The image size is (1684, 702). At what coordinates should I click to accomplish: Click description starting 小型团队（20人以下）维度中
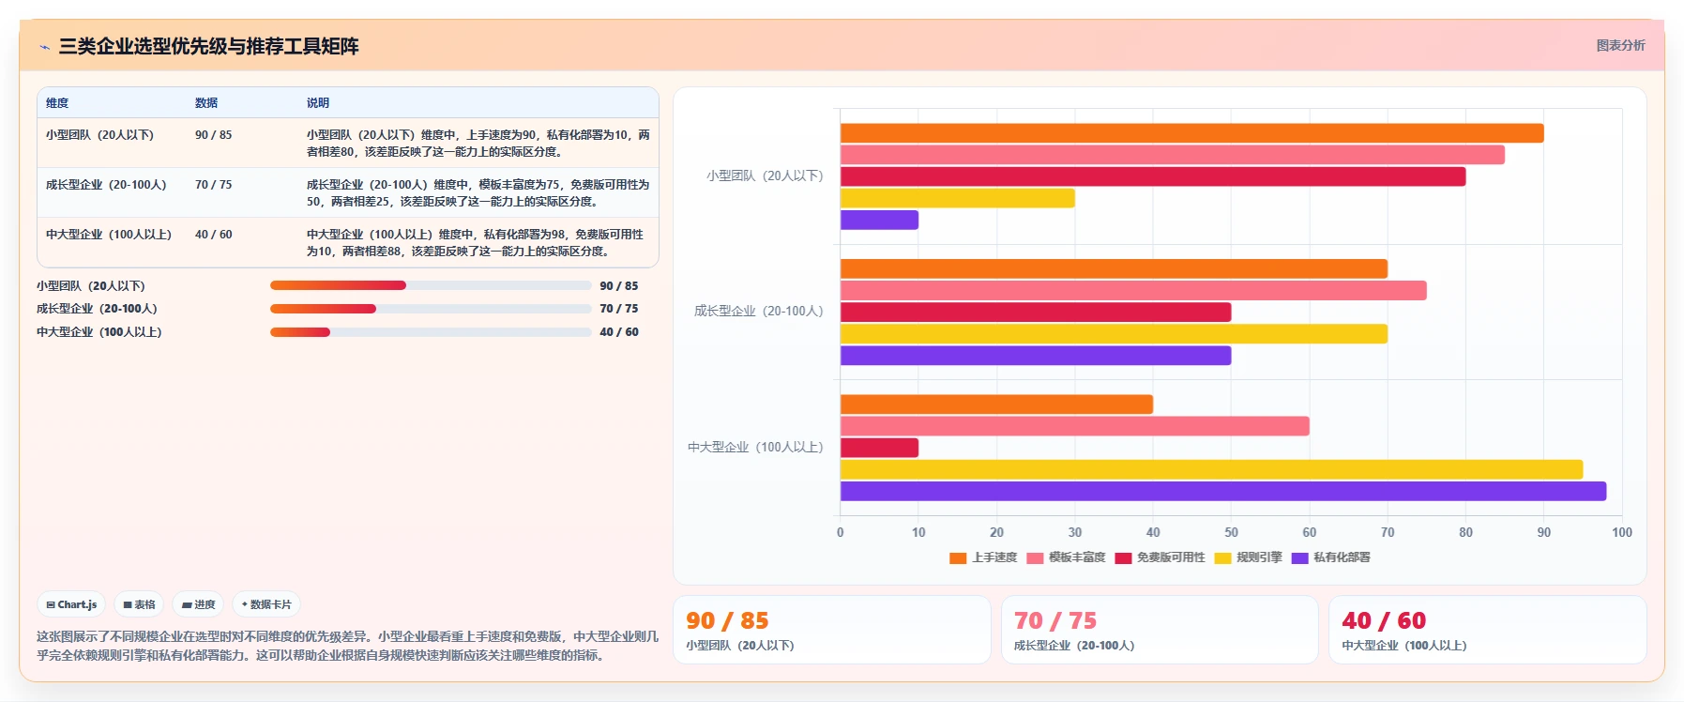coord(478,144)
